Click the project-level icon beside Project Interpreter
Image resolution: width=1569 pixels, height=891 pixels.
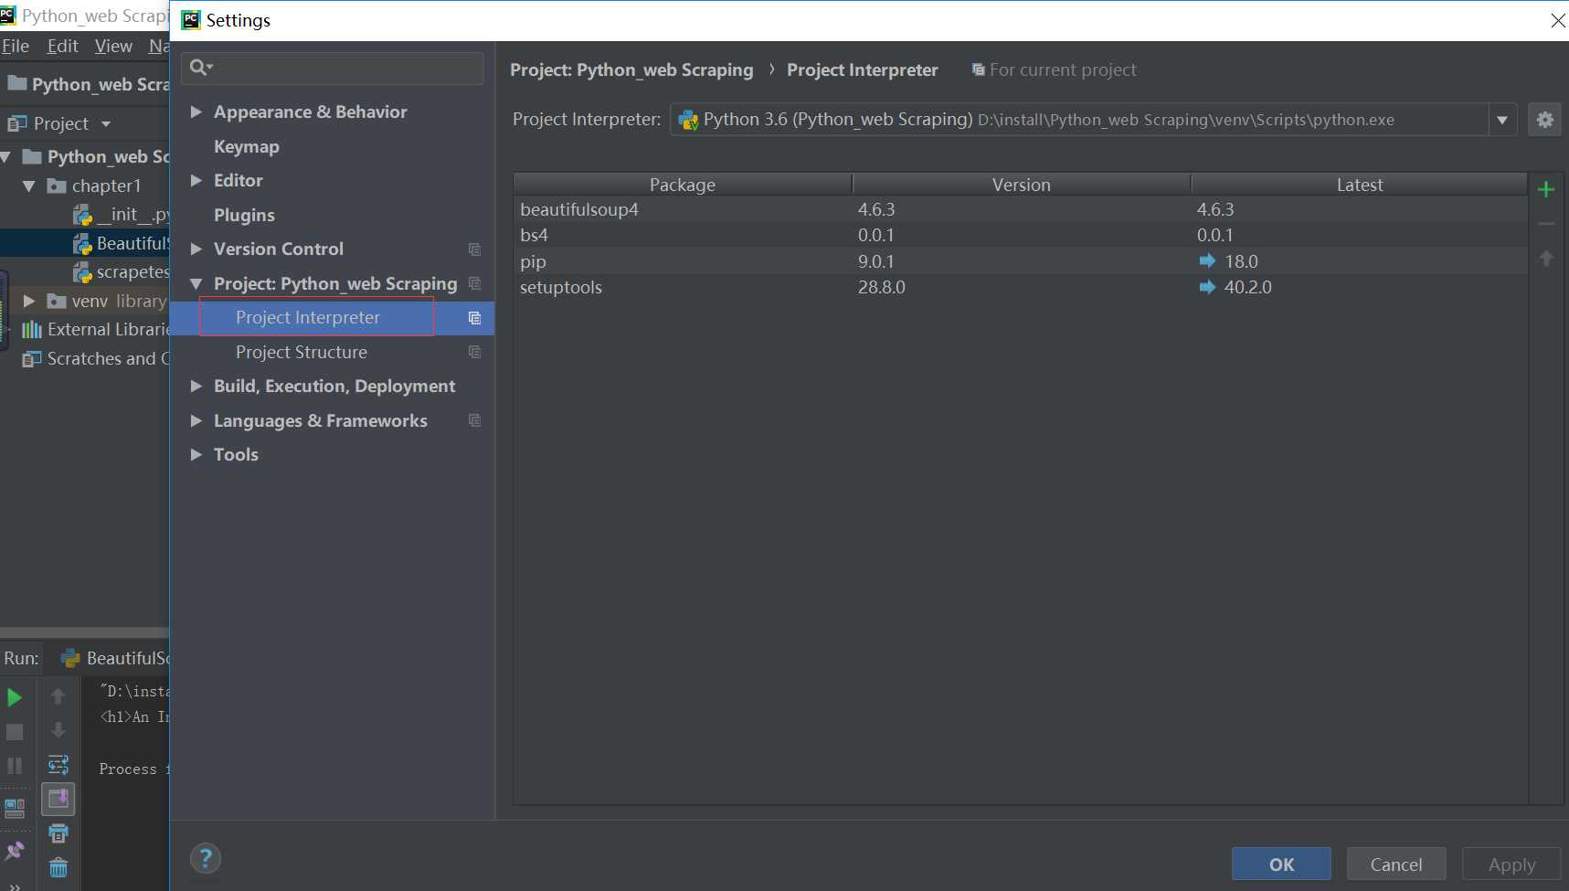[474, 318]
